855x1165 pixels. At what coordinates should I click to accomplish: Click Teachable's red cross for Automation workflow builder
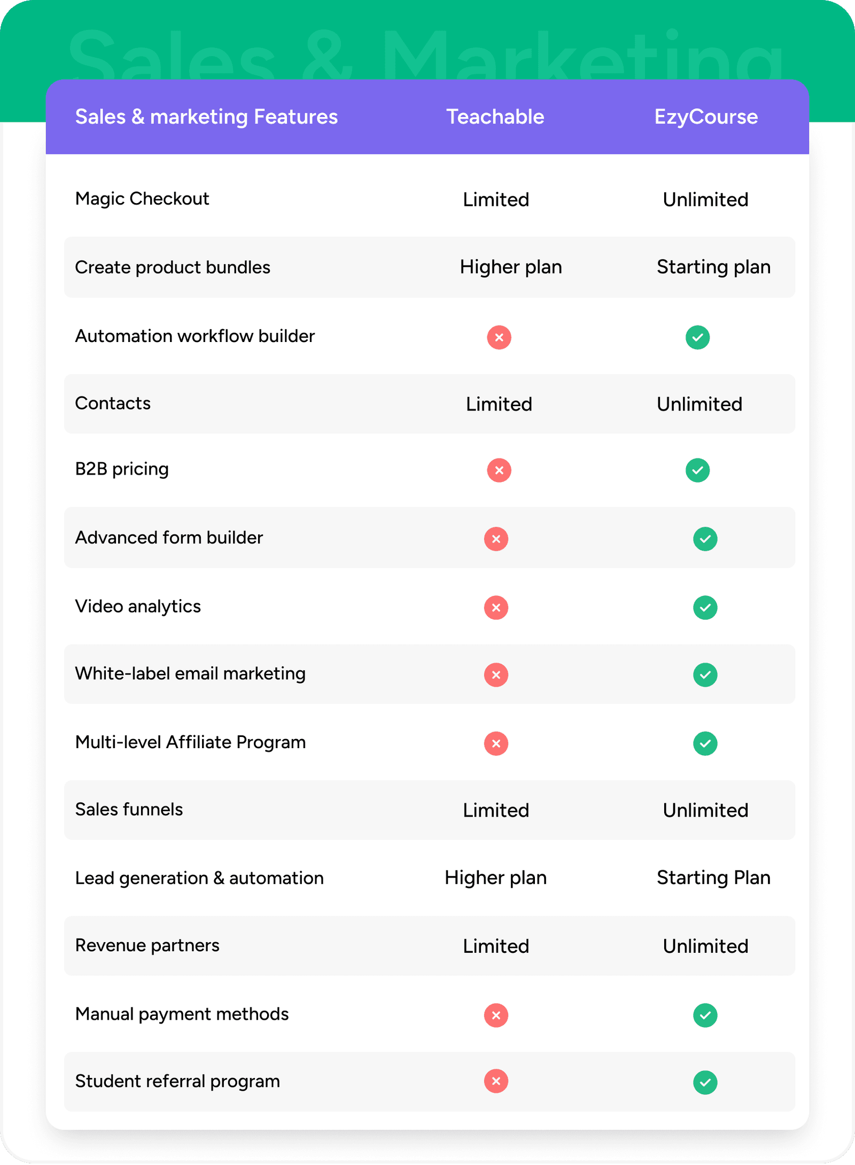point(499,337)
